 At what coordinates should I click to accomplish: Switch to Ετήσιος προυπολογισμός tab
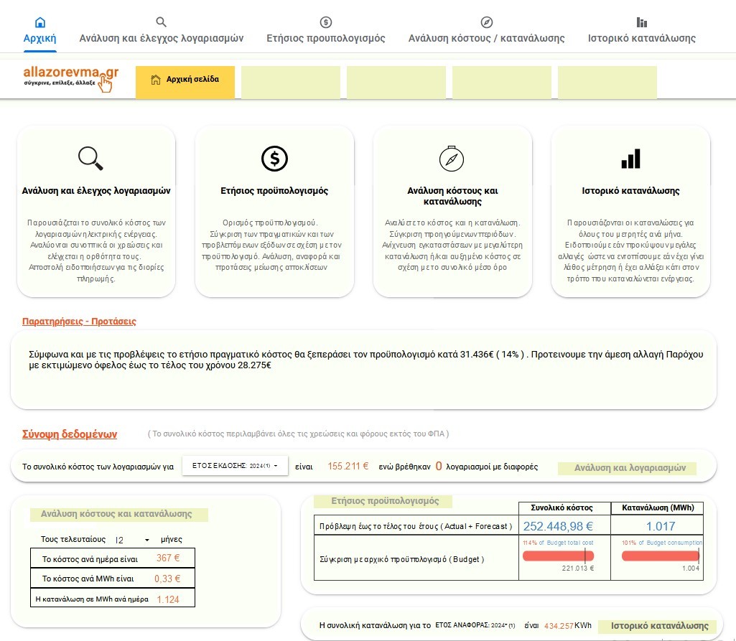point(326,39)
